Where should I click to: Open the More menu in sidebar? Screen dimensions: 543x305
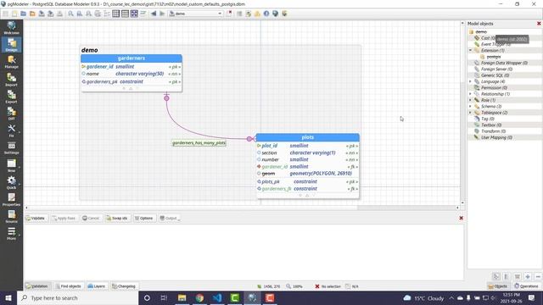pos(11,234)
